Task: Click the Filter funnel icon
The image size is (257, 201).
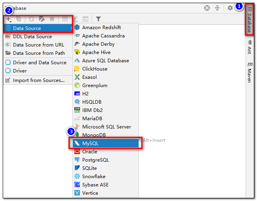Action: [98, 19]
